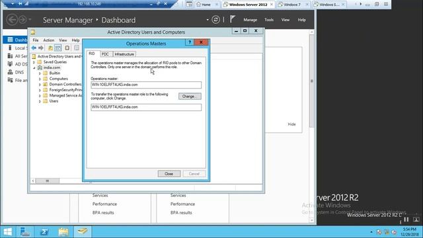Open All Servers in the sidebar
The image size is (423, 238).
(18, 56)
